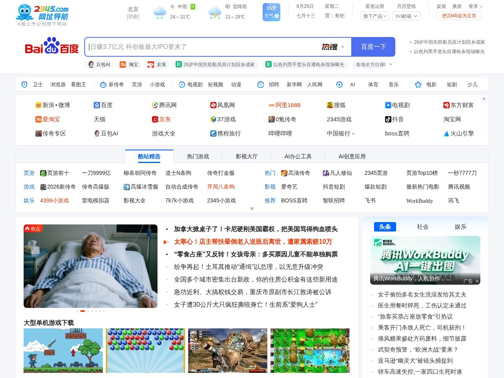Click the news icon beside 招聘

point(261,85)
